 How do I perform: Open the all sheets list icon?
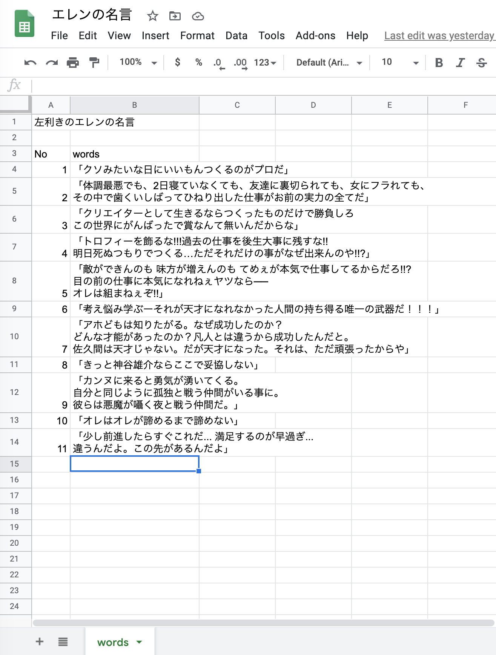tap(63, 641)
